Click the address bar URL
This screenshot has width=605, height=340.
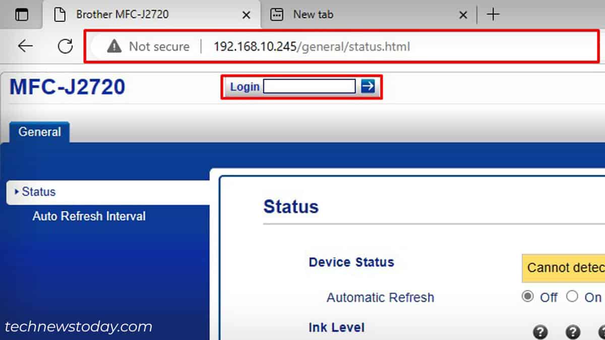pos(312,47)
